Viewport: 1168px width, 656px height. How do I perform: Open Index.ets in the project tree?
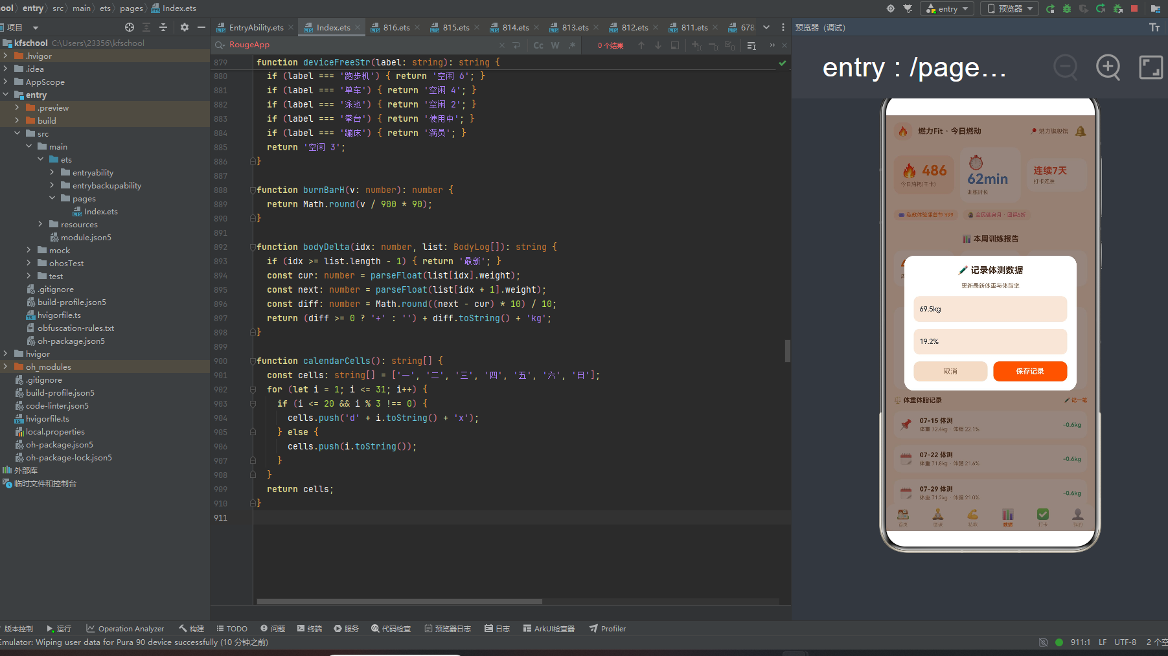[x=95, y=211]
